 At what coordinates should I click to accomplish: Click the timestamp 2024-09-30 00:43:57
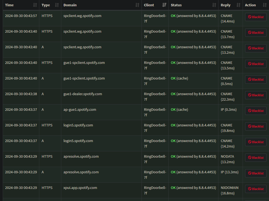pos(21,16)
